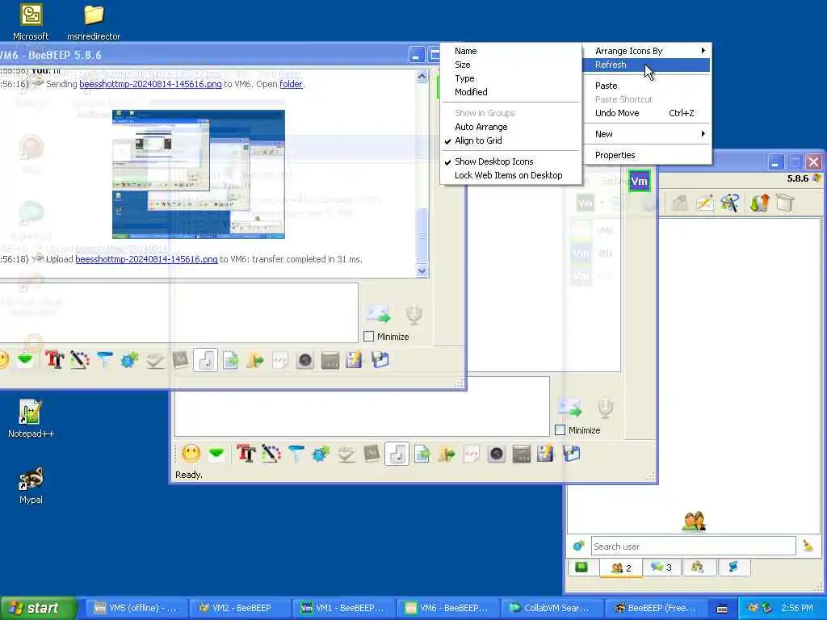Expand the New submenu
The image size is (827, 620).
648,134
